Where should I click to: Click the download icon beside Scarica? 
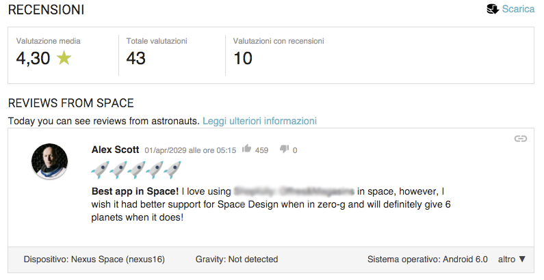(x=491, y=9)
